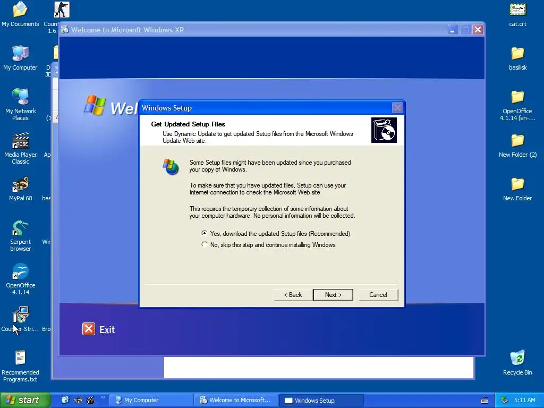
Task: Open OpenOffice 4.1.14 (en-...) folder
Action: point(517,105)
